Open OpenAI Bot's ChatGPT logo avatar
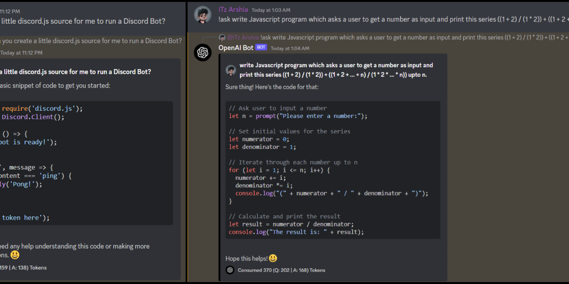Screen dimensions: 569x284 click(202, 52)
